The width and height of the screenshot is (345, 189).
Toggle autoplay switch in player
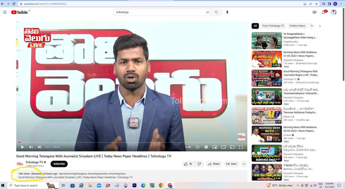[188, 147]
